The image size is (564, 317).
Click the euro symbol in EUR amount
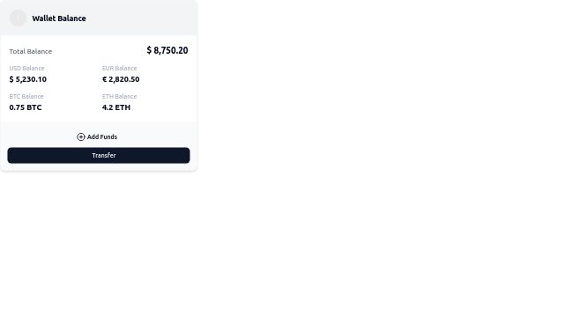tap(104, 79)
